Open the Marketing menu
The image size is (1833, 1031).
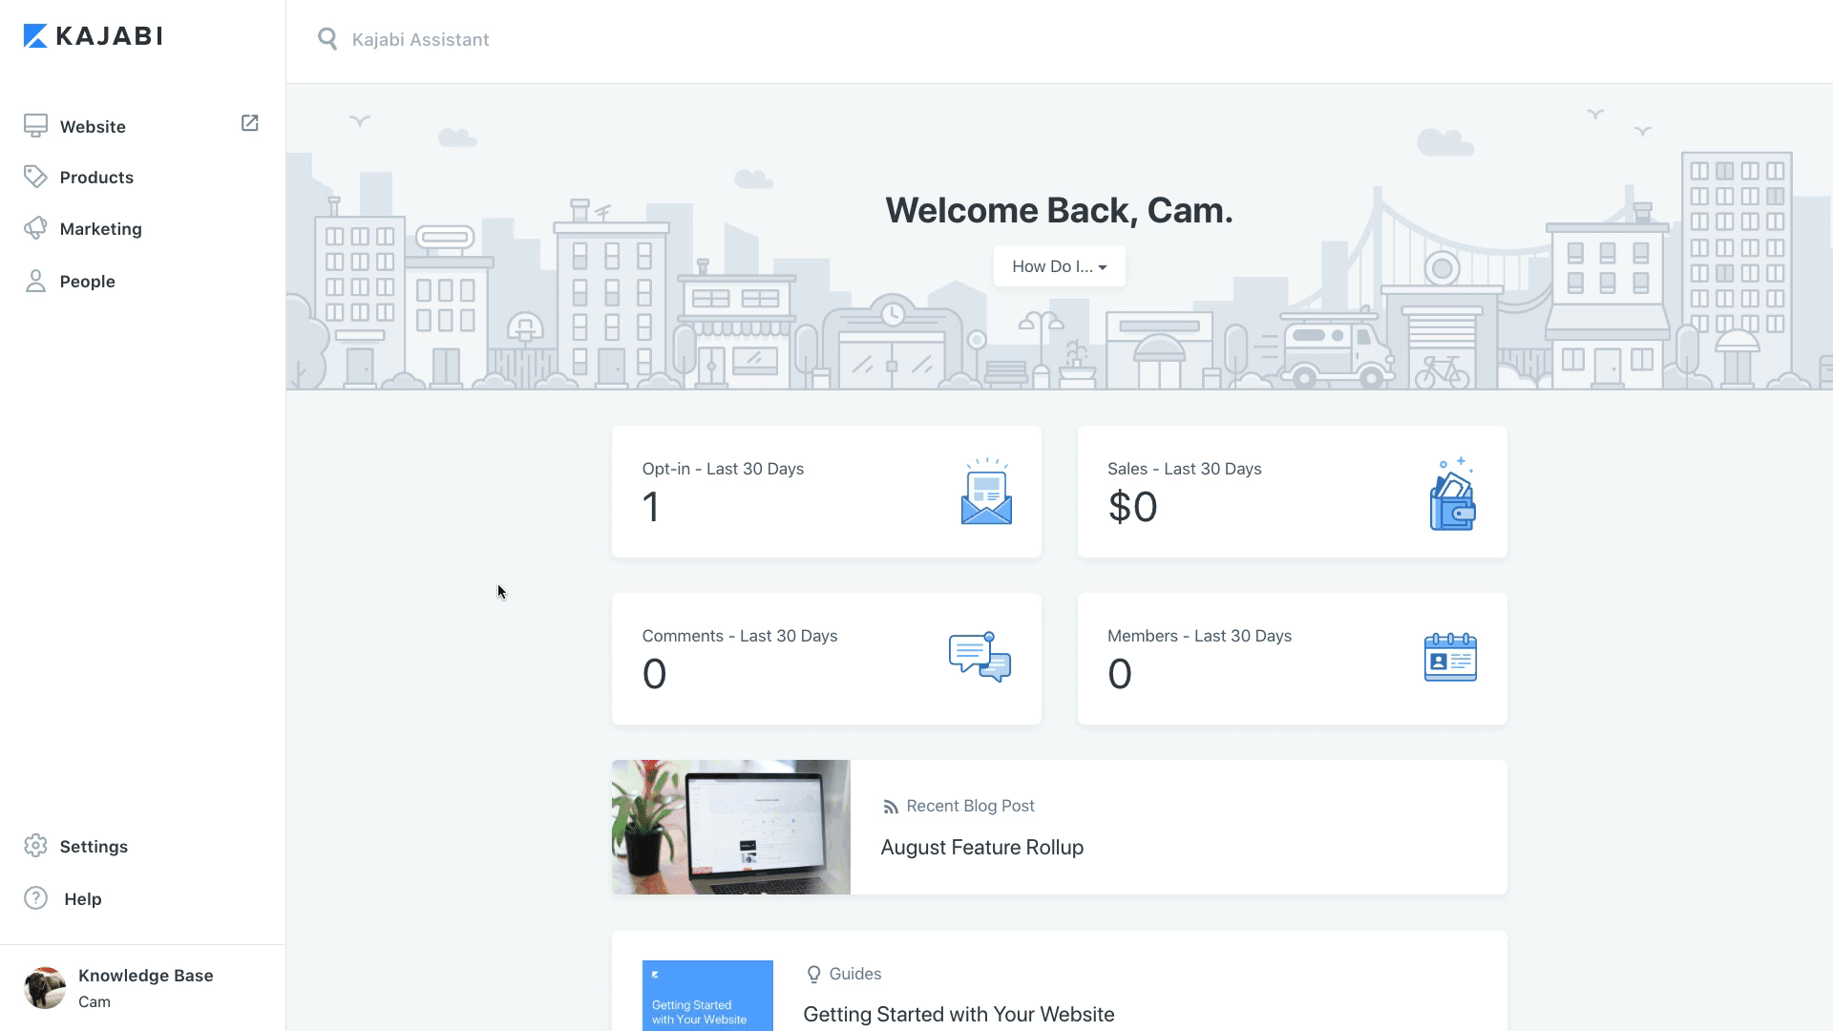pyautogui.click(x=100, y=229)
